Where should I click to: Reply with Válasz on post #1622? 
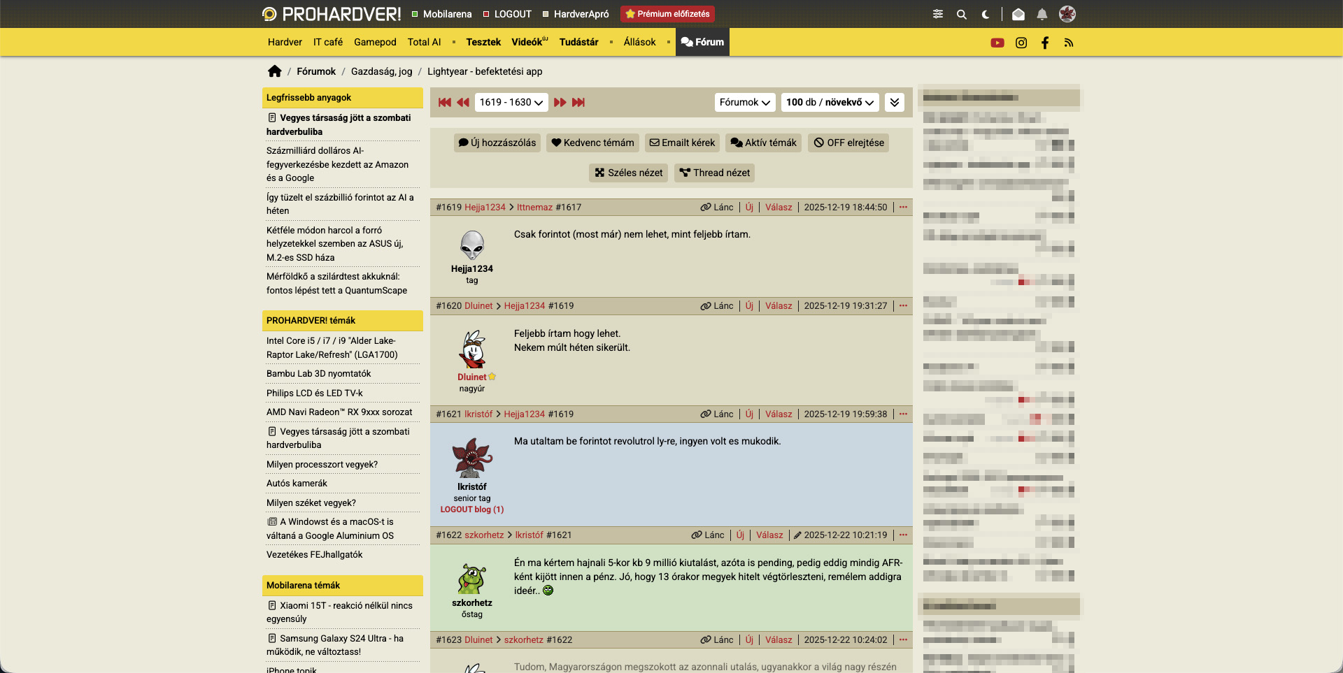[769, 535]
